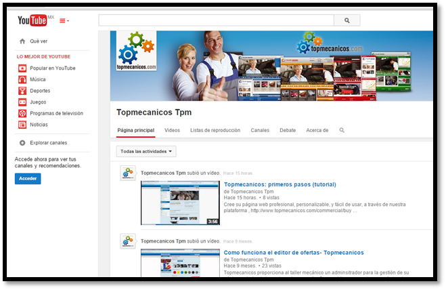Click the Noticias newspaper icon
Viewport: 446px width, 290px height.
coord(22,125)
